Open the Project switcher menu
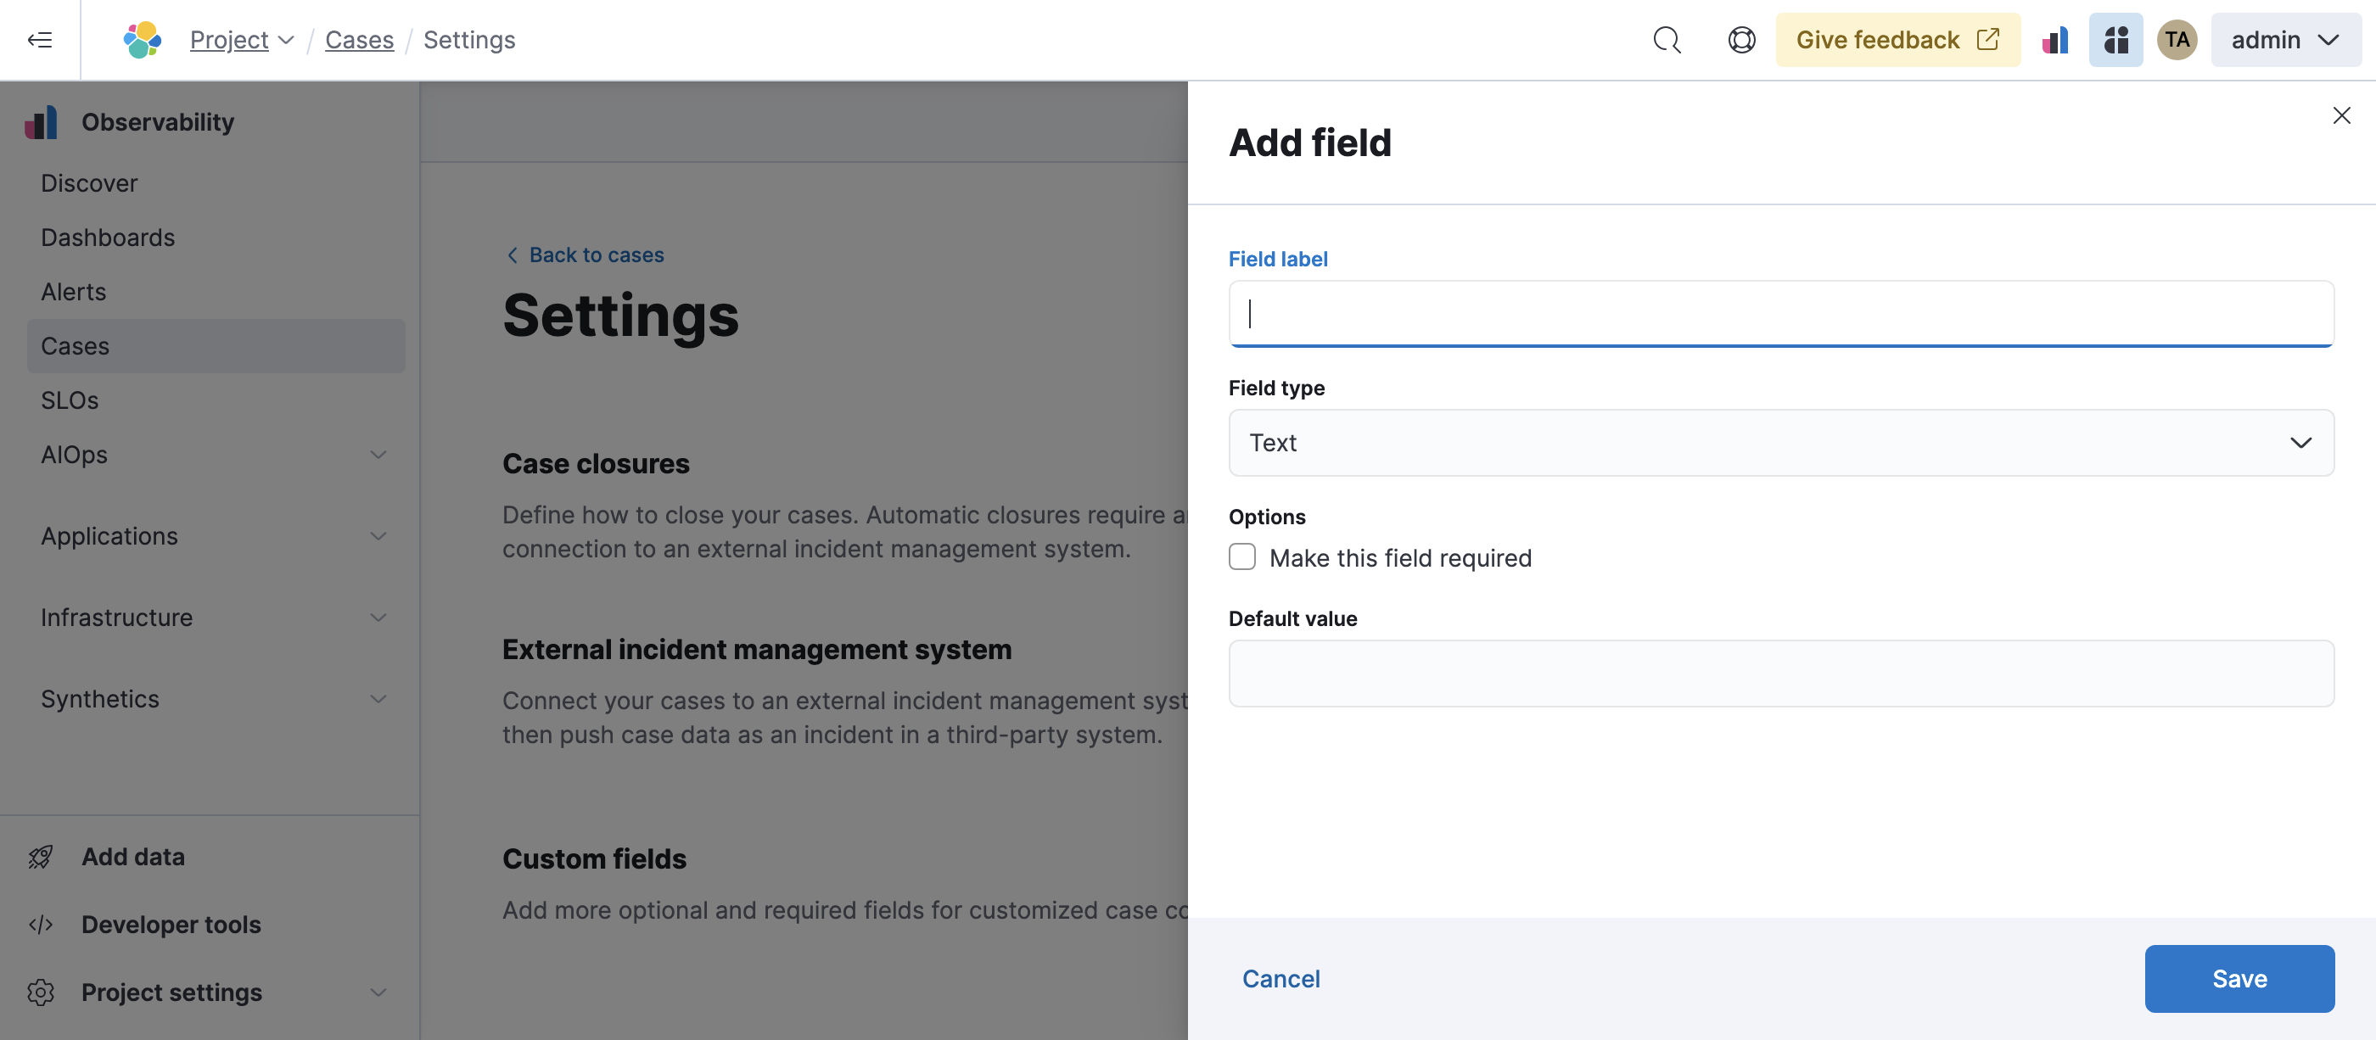This screenshot has width=2376, height=1040. (x=243, y=40)
